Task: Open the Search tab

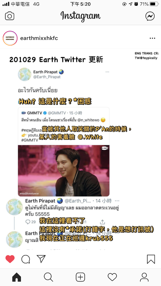Action: tap(49, 277)
